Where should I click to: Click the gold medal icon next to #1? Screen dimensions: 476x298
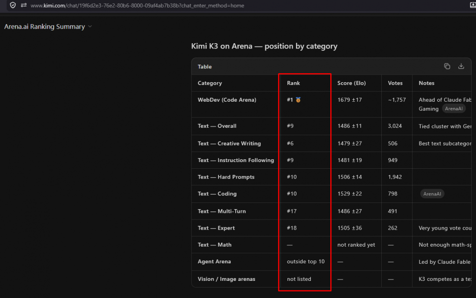pos(298,100)
